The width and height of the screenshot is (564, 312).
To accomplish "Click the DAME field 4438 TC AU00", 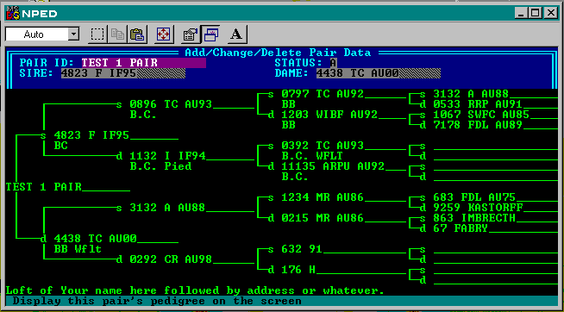I will click(x=379, y=73).
